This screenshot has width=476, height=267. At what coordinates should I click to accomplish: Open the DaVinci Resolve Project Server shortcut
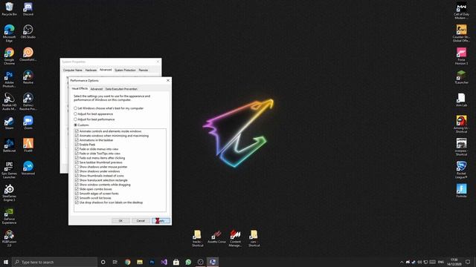pyautogui.click(x=28, y=102)
